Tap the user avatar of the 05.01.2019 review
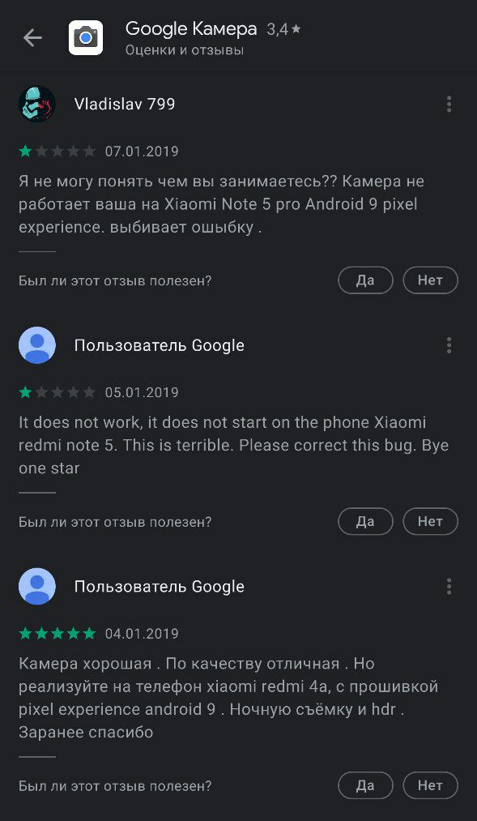Viewport: 477px width, 821px height. (x=37, y=345)
